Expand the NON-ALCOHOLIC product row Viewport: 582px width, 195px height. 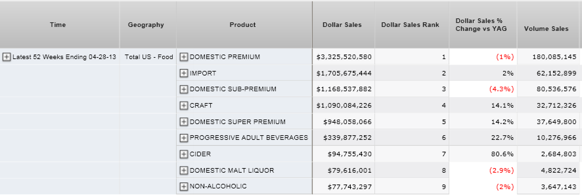coord(184,186)
